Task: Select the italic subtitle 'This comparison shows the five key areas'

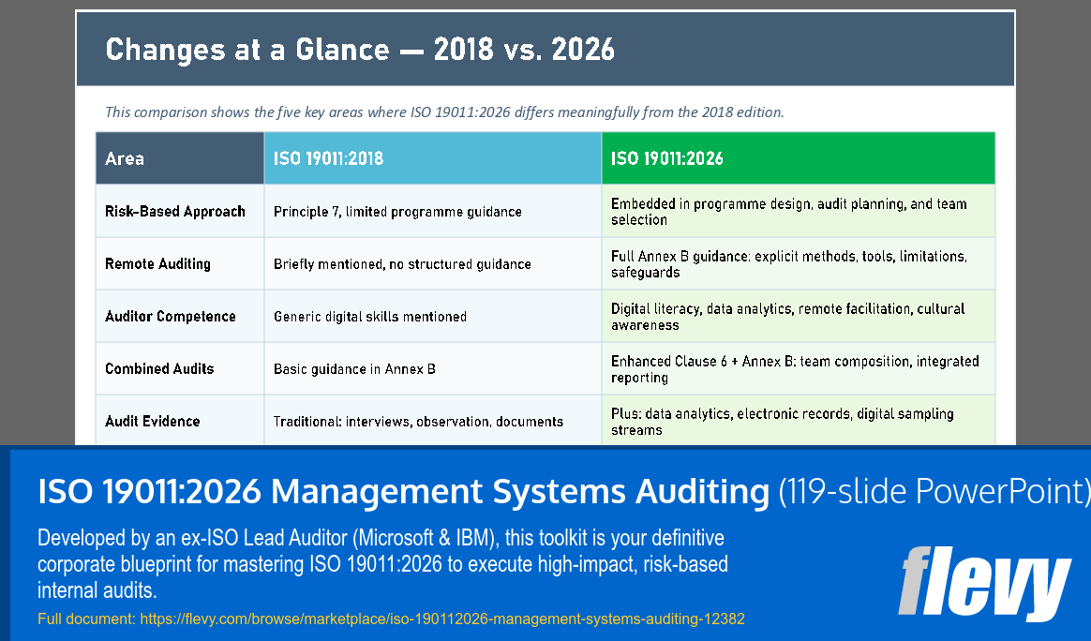Action: 444,112
